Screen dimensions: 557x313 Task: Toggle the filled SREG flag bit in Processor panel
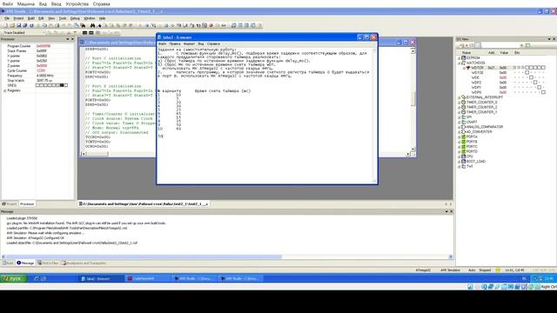pos(62,85)
